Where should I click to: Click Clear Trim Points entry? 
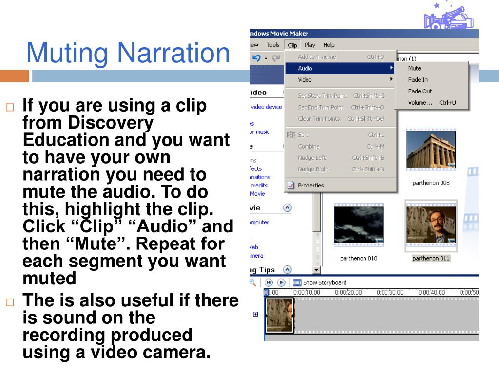pyautogui.click(x=340, y=119)
